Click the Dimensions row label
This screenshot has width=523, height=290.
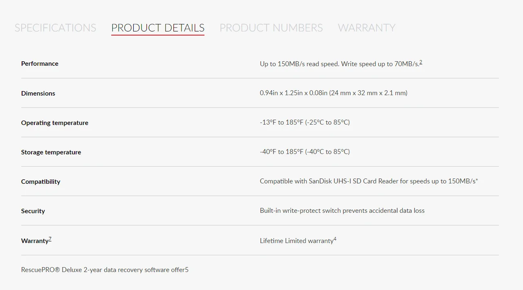click(x=38, y=93)
